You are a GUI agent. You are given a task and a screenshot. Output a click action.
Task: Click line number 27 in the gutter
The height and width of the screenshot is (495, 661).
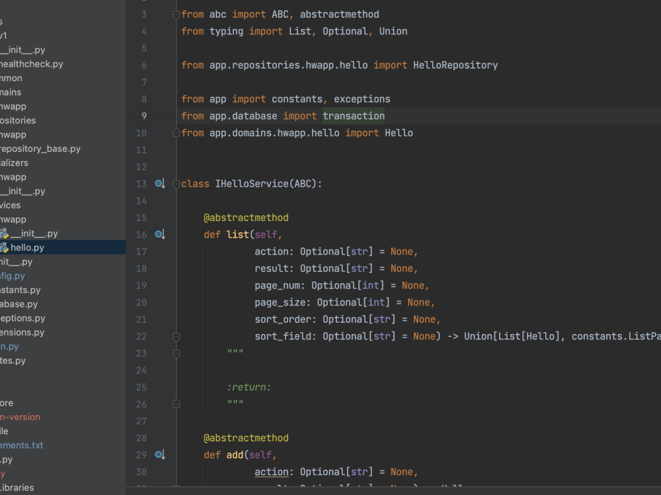pyautogui.click(x=141, y=421)
